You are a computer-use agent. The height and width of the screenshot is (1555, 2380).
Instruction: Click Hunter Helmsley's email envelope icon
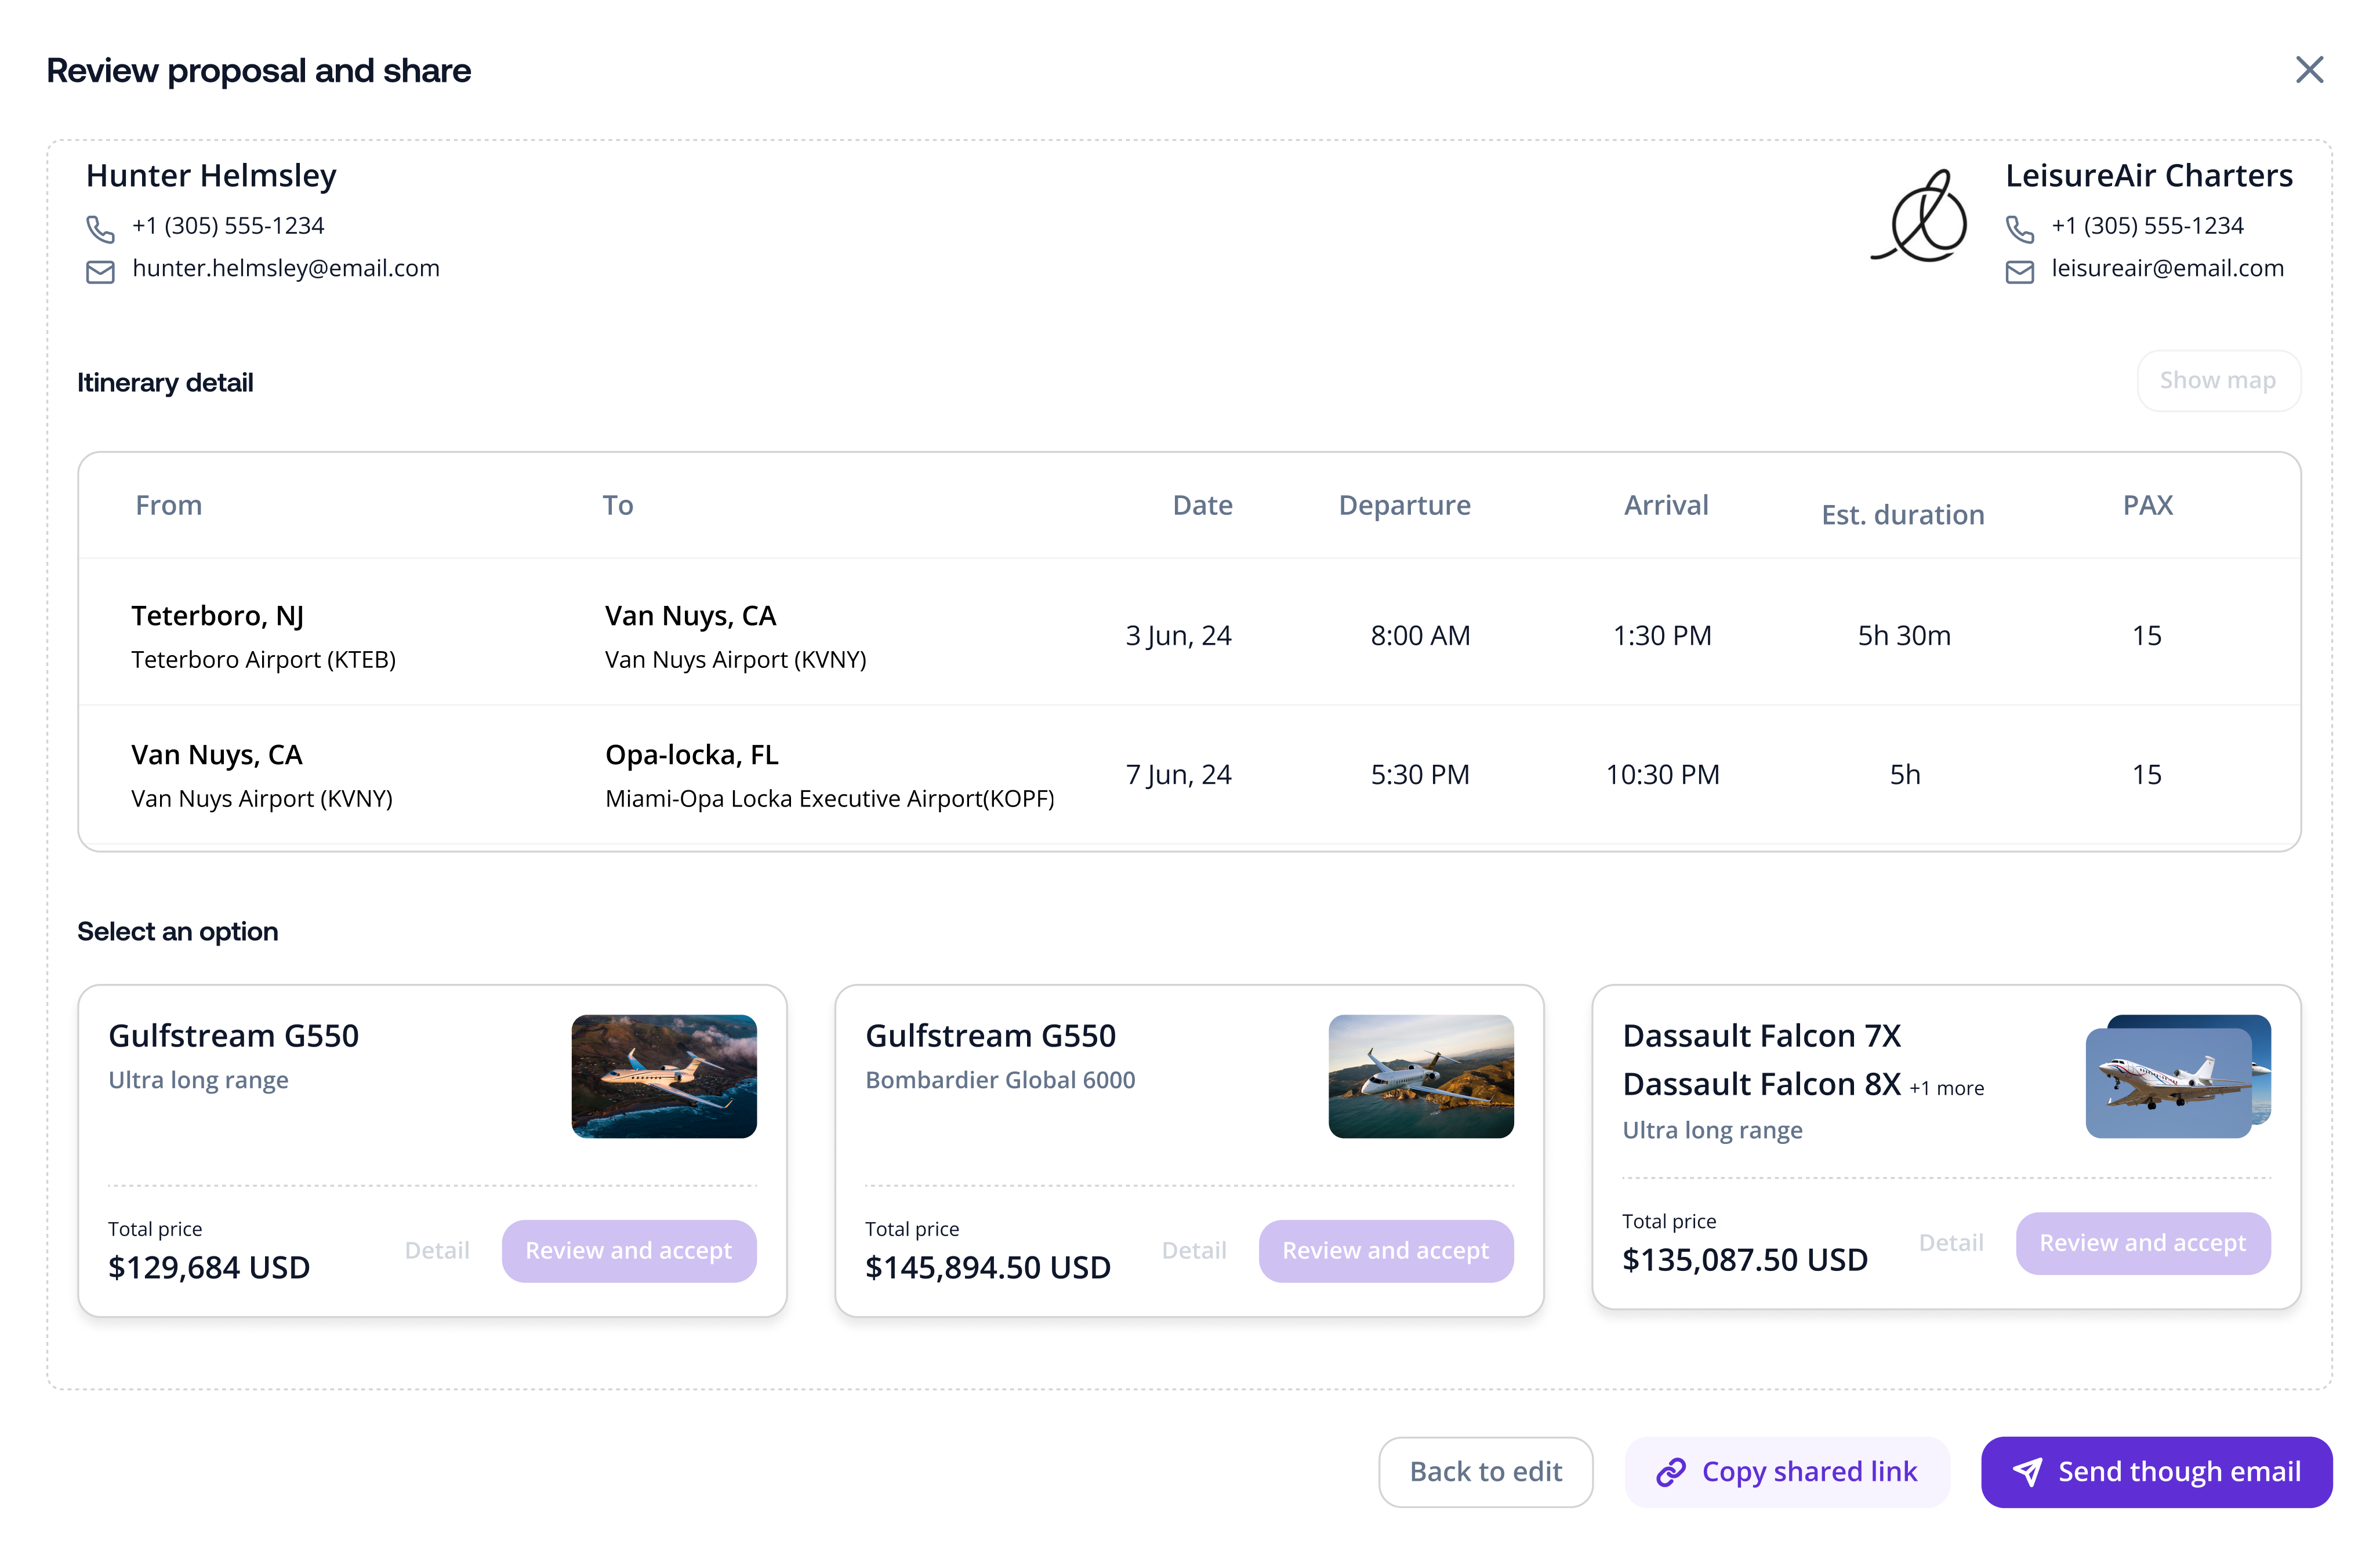[x=100, y=272]
